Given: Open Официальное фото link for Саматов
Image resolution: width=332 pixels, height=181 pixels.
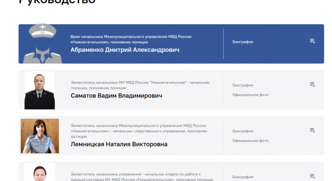Looking at the screenshot, I should 250,95.
